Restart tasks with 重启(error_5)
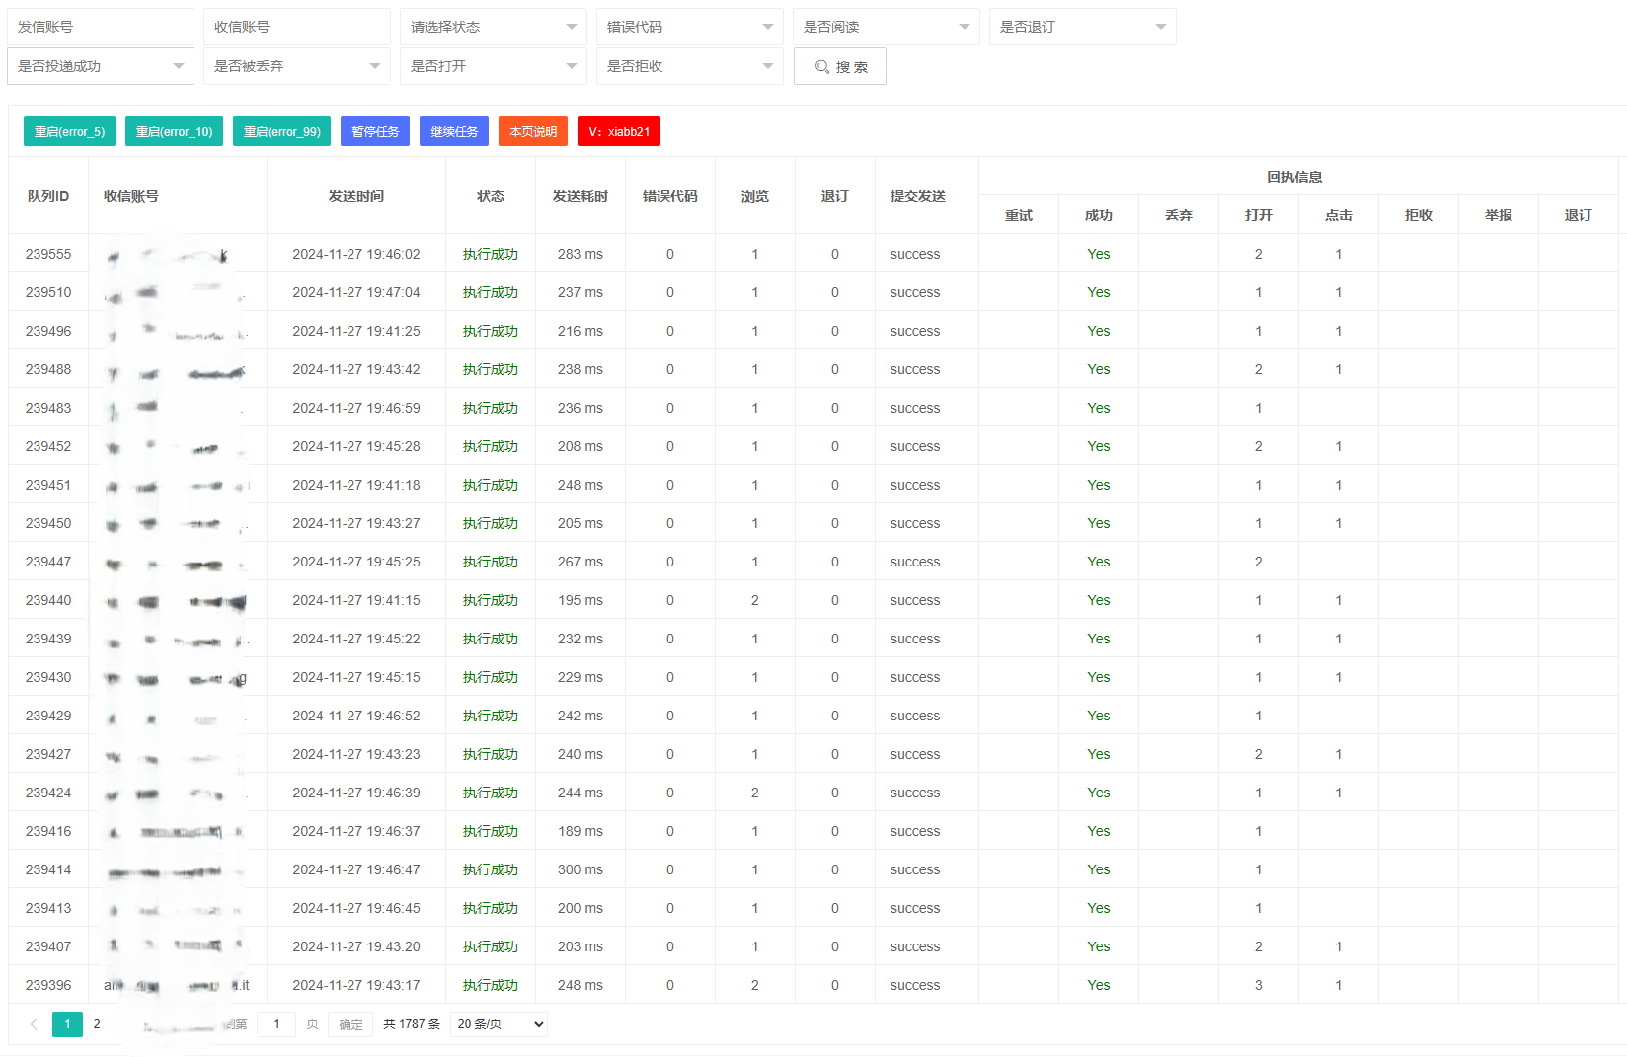 click(x=69, y=131)
